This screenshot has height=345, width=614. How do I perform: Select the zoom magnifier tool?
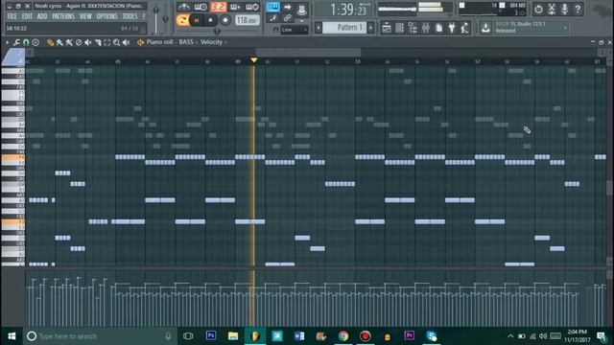coord(116,42)
